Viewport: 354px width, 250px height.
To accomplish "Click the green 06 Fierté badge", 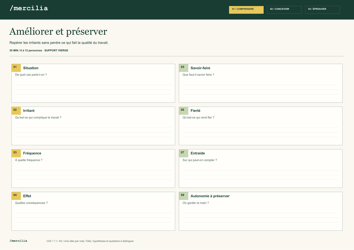I will tap(183, 111).
